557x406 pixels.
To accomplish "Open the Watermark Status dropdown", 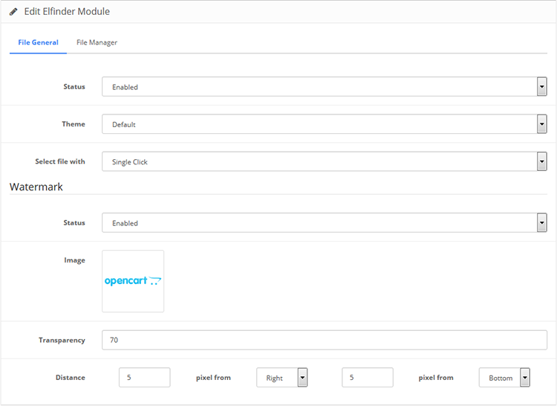I will (x=324, y=223).
